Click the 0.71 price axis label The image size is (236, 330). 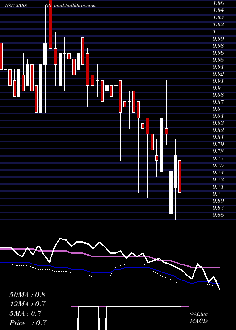(218, 187)
